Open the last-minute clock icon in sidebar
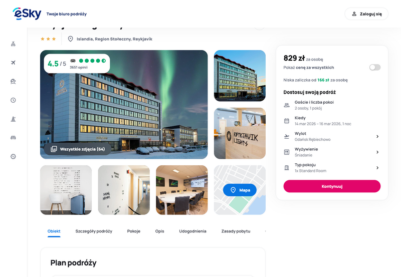 (14, 100)
